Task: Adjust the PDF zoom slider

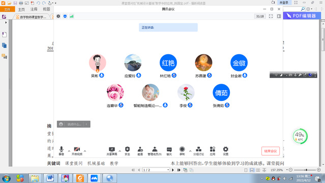Action: coord(306,170)
